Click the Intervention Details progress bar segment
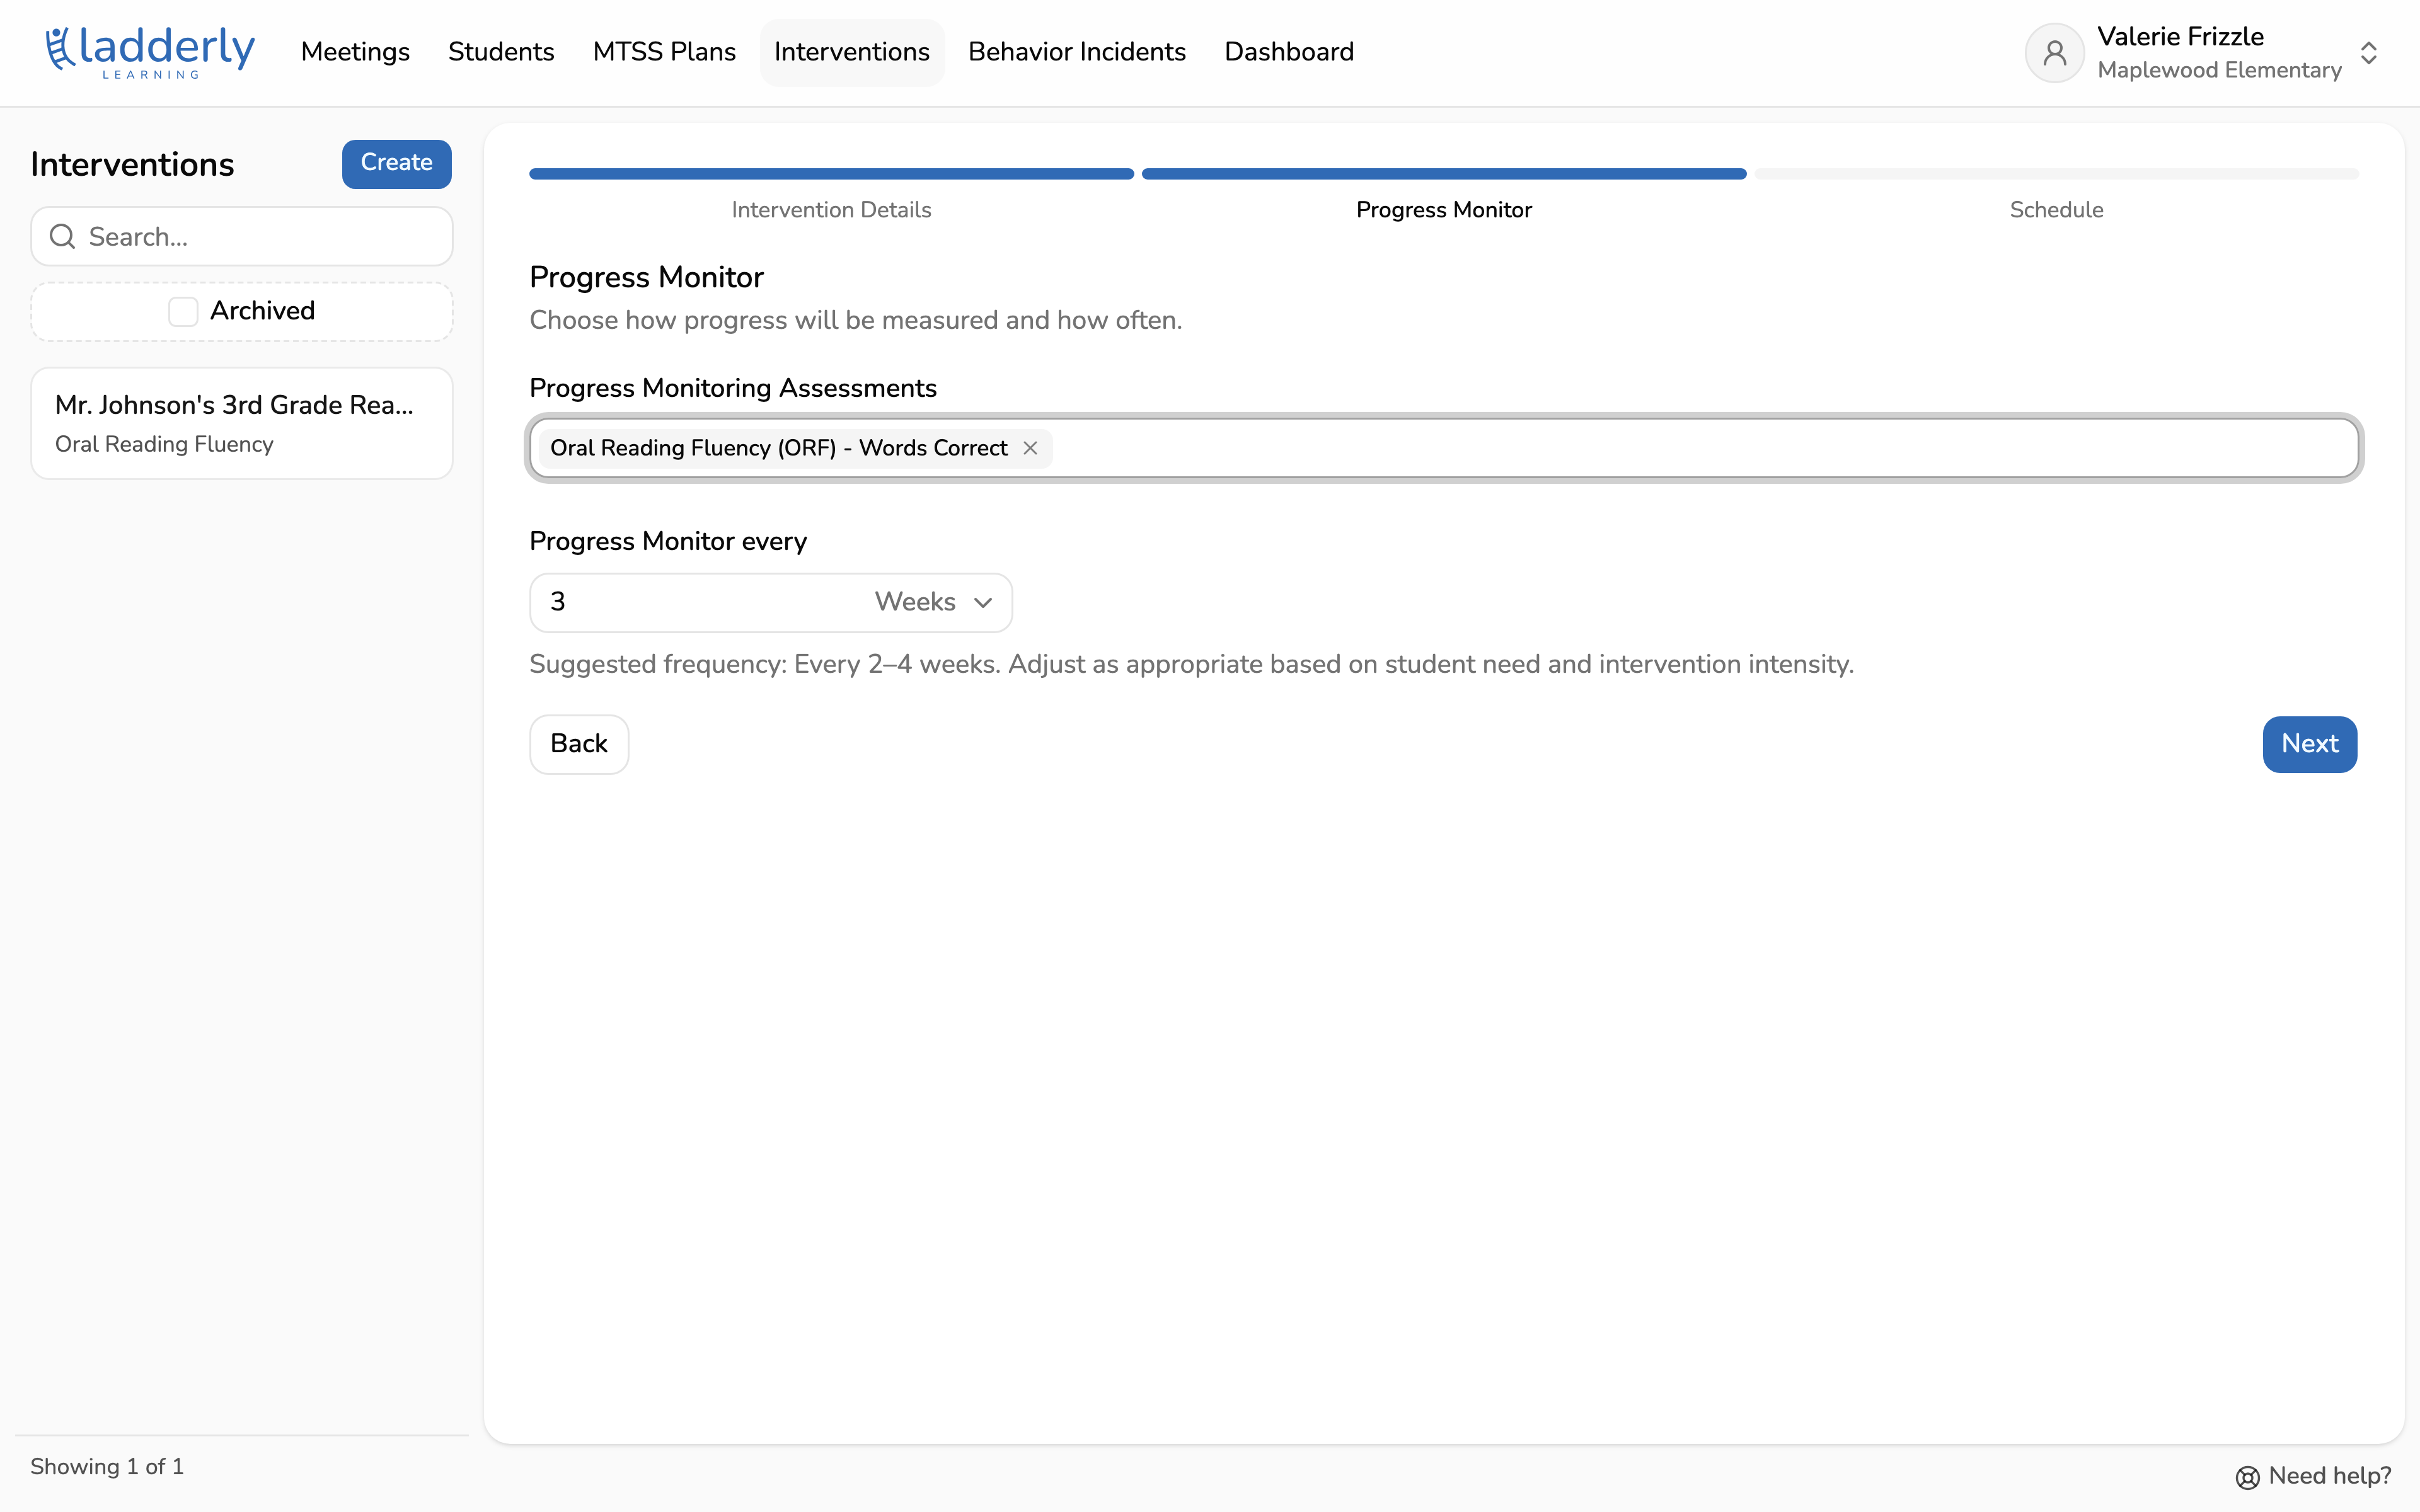 click(831, 174)
